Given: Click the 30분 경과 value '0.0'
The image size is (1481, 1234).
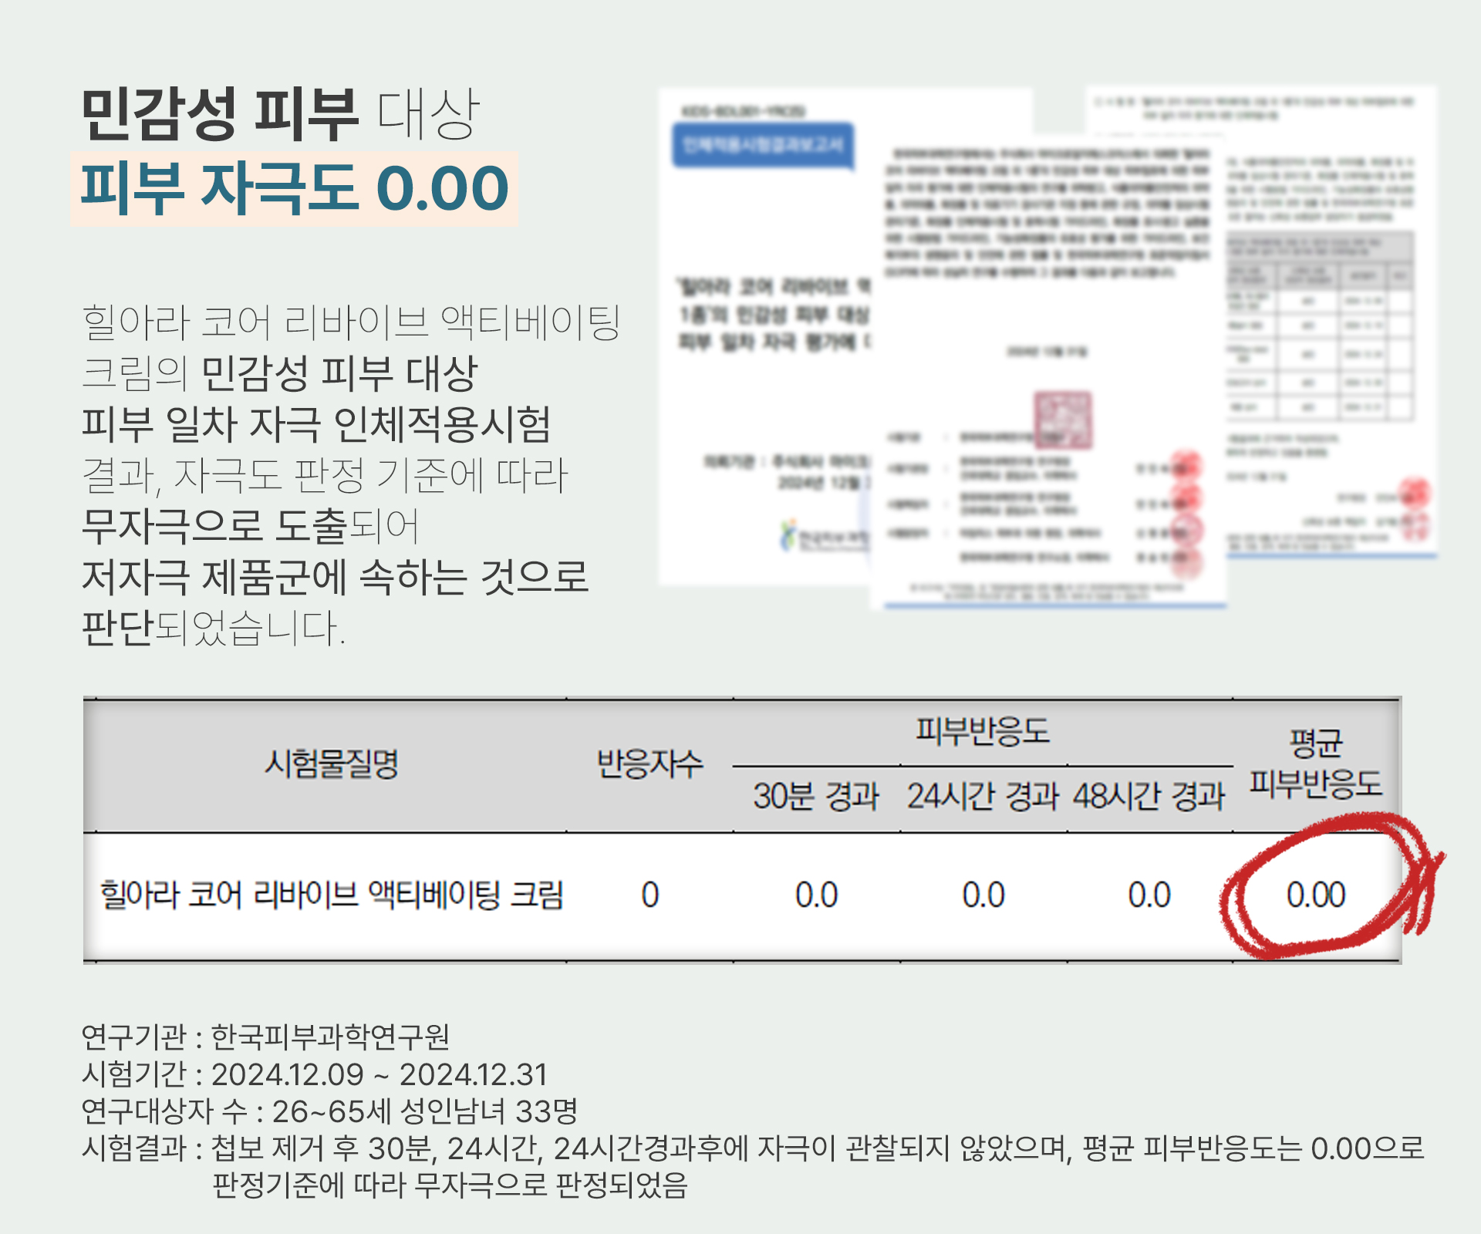Looking at the screenshot, I should (x=817, y=895).
